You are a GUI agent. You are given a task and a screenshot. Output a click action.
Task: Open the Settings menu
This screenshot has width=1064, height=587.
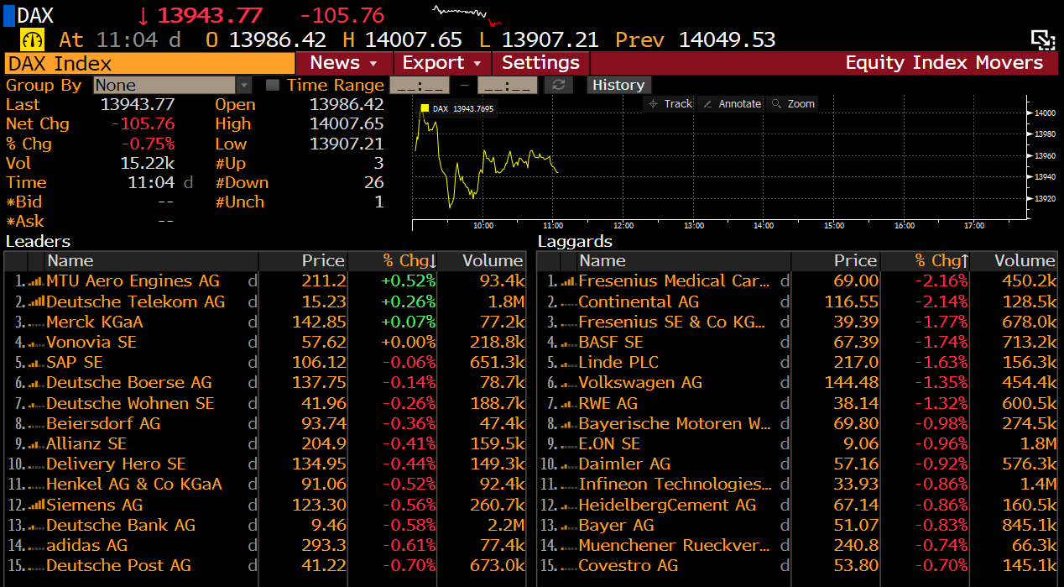tap(540, 63)
